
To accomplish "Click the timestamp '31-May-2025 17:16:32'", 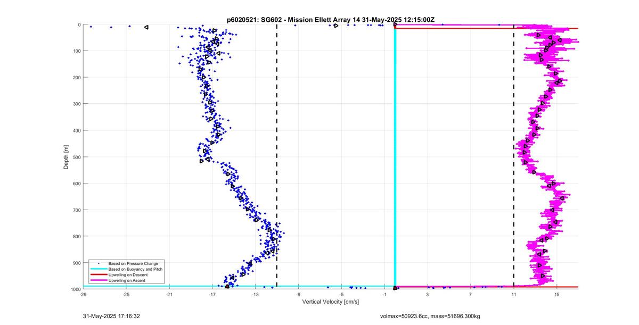I will click(111, 316).
